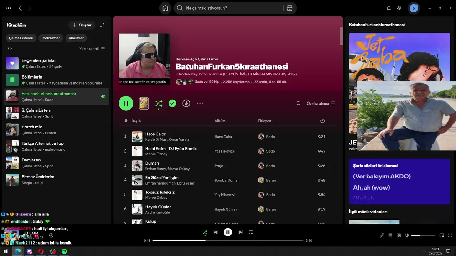Toggle shuffle in bottom player bar
The image size is (456, 256).
point(205,232)
